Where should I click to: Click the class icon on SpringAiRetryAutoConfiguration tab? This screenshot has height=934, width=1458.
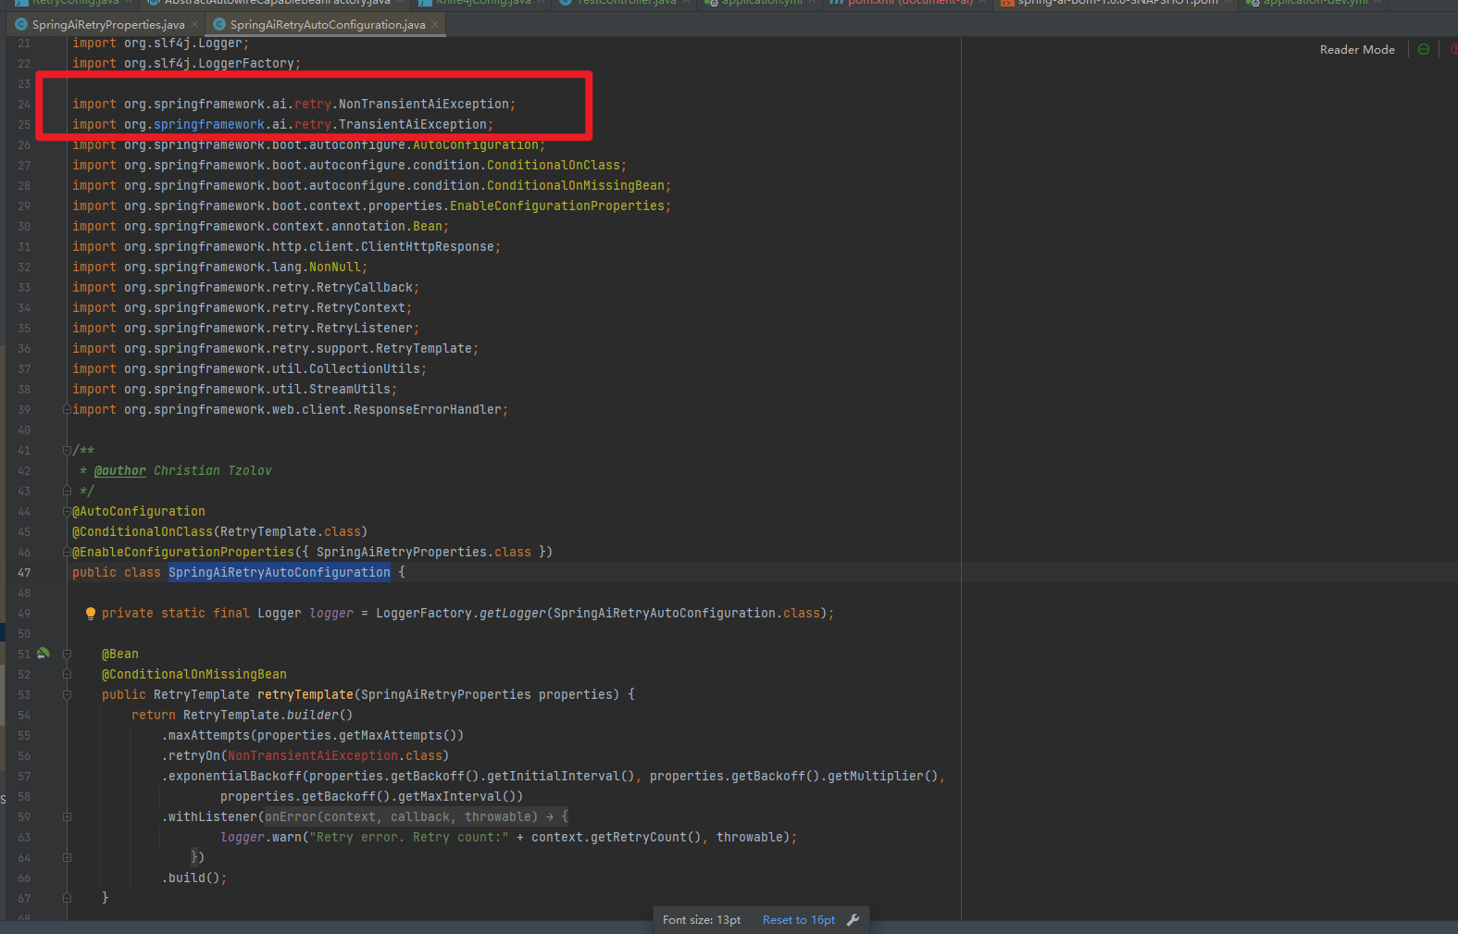pos(219,25)
